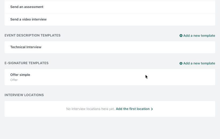The height and width of the screenshot is (139, 220).
Task: Add a new Event Description template
Action: click(199, 36)
